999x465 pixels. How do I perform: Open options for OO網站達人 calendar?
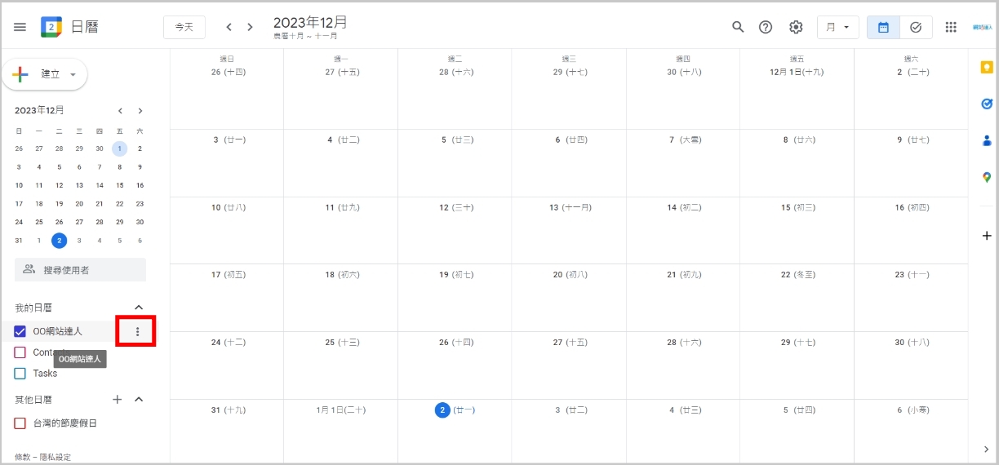pos(137,331)
